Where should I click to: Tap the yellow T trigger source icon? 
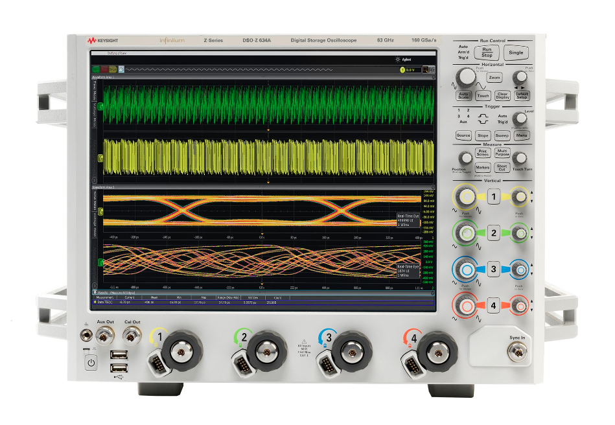click(x=402, y=70)
